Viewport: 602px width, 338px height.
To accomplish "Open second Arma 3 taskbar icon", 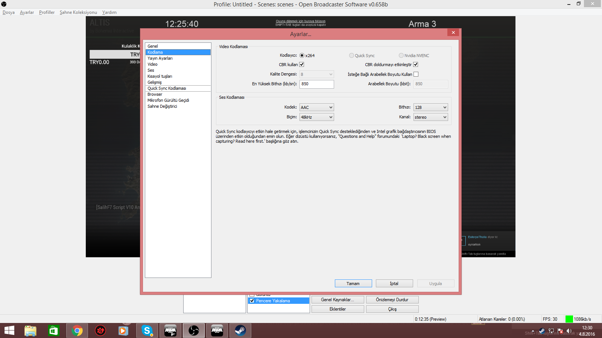I will (x=217, y=330).
